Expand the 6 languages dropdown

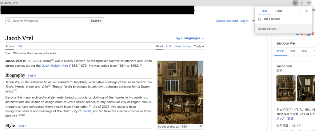pyautogui.click(x=190, y=38)
